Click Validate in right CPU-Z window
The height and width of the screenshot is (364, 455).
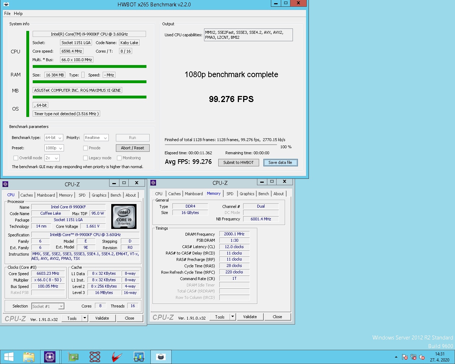[x=250, y=317]
